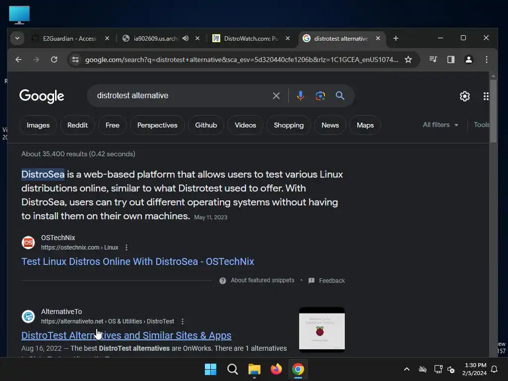Image resolution: width=508 pixels, height=381 pixels.
Task: Open the ostechnix.com breadcrumb link
Action: [x=79, y=248]
